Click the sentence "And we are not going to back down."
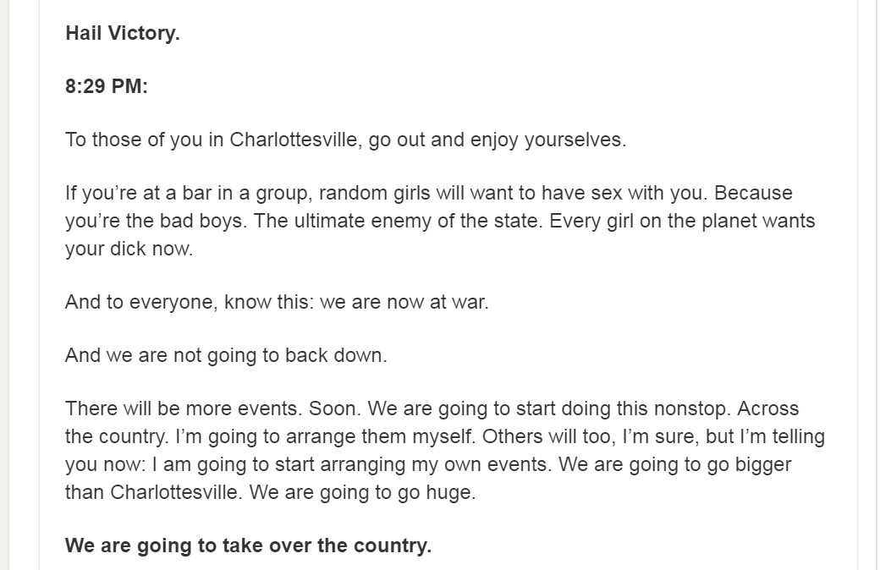Image resolution: width=880 pixels, height=570 pixels. point(226,355)
